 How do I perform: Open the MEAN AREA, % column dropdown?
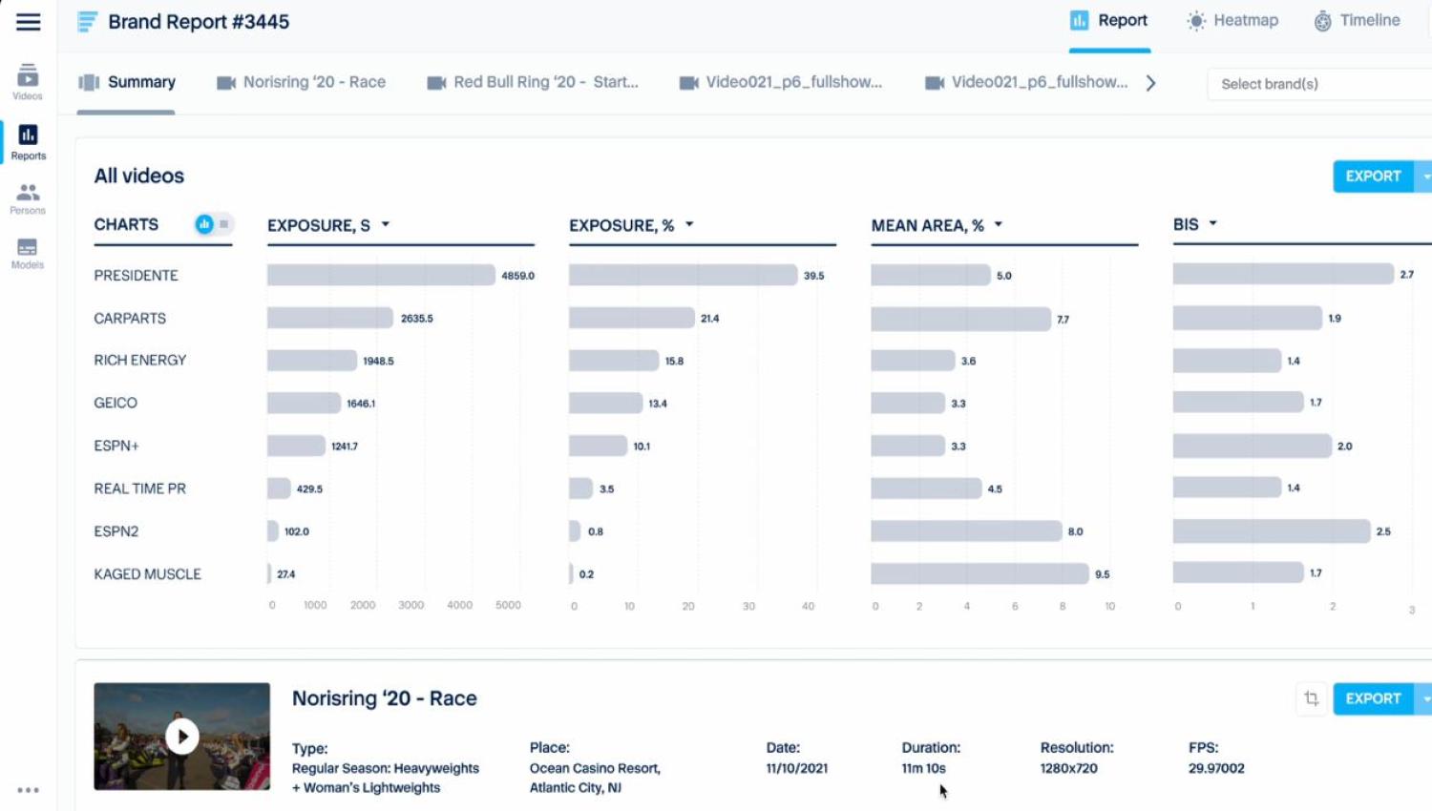999,225
